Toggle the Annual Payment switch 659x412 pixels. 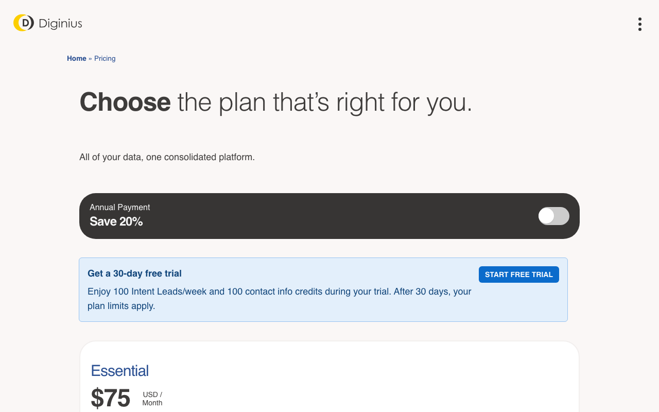(x=553, y=216)
